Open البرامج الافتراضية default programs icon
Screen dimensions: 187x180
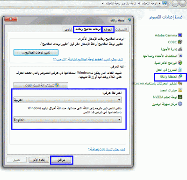pyautogui.click(x=180, y=62)
